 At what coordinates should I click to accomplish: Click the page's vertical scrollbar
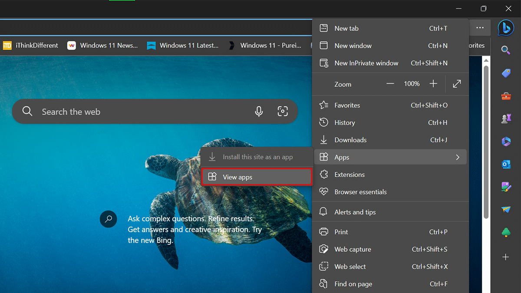[x=486, y=139]
